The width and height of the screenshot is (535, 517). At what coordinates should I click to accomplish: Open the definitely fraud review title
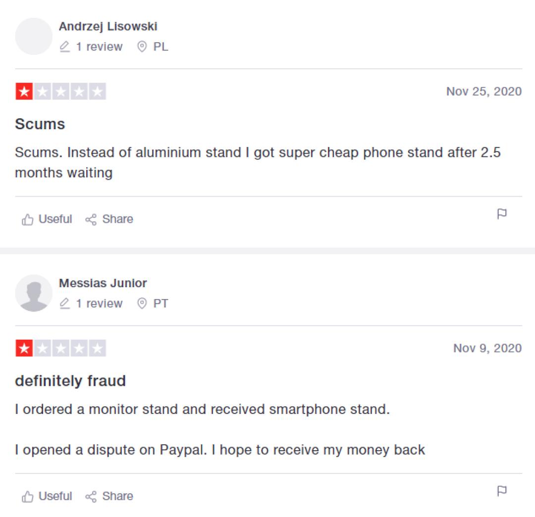(x=70, y=381)
